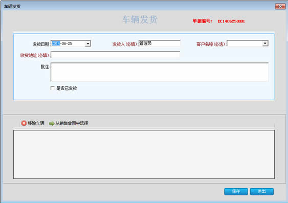The height and width of the screenshot is (203, 288).
Task: Click the 车辆发货 heading text
Action: pos(140,19)
